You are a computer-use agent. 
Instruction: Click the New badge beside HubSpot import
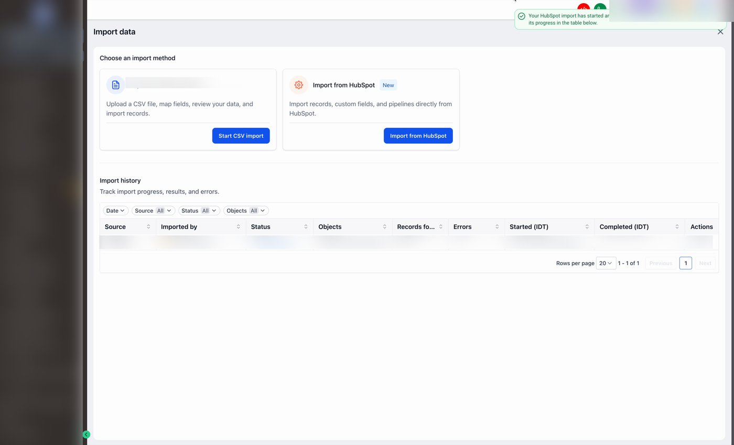point(388,85)
